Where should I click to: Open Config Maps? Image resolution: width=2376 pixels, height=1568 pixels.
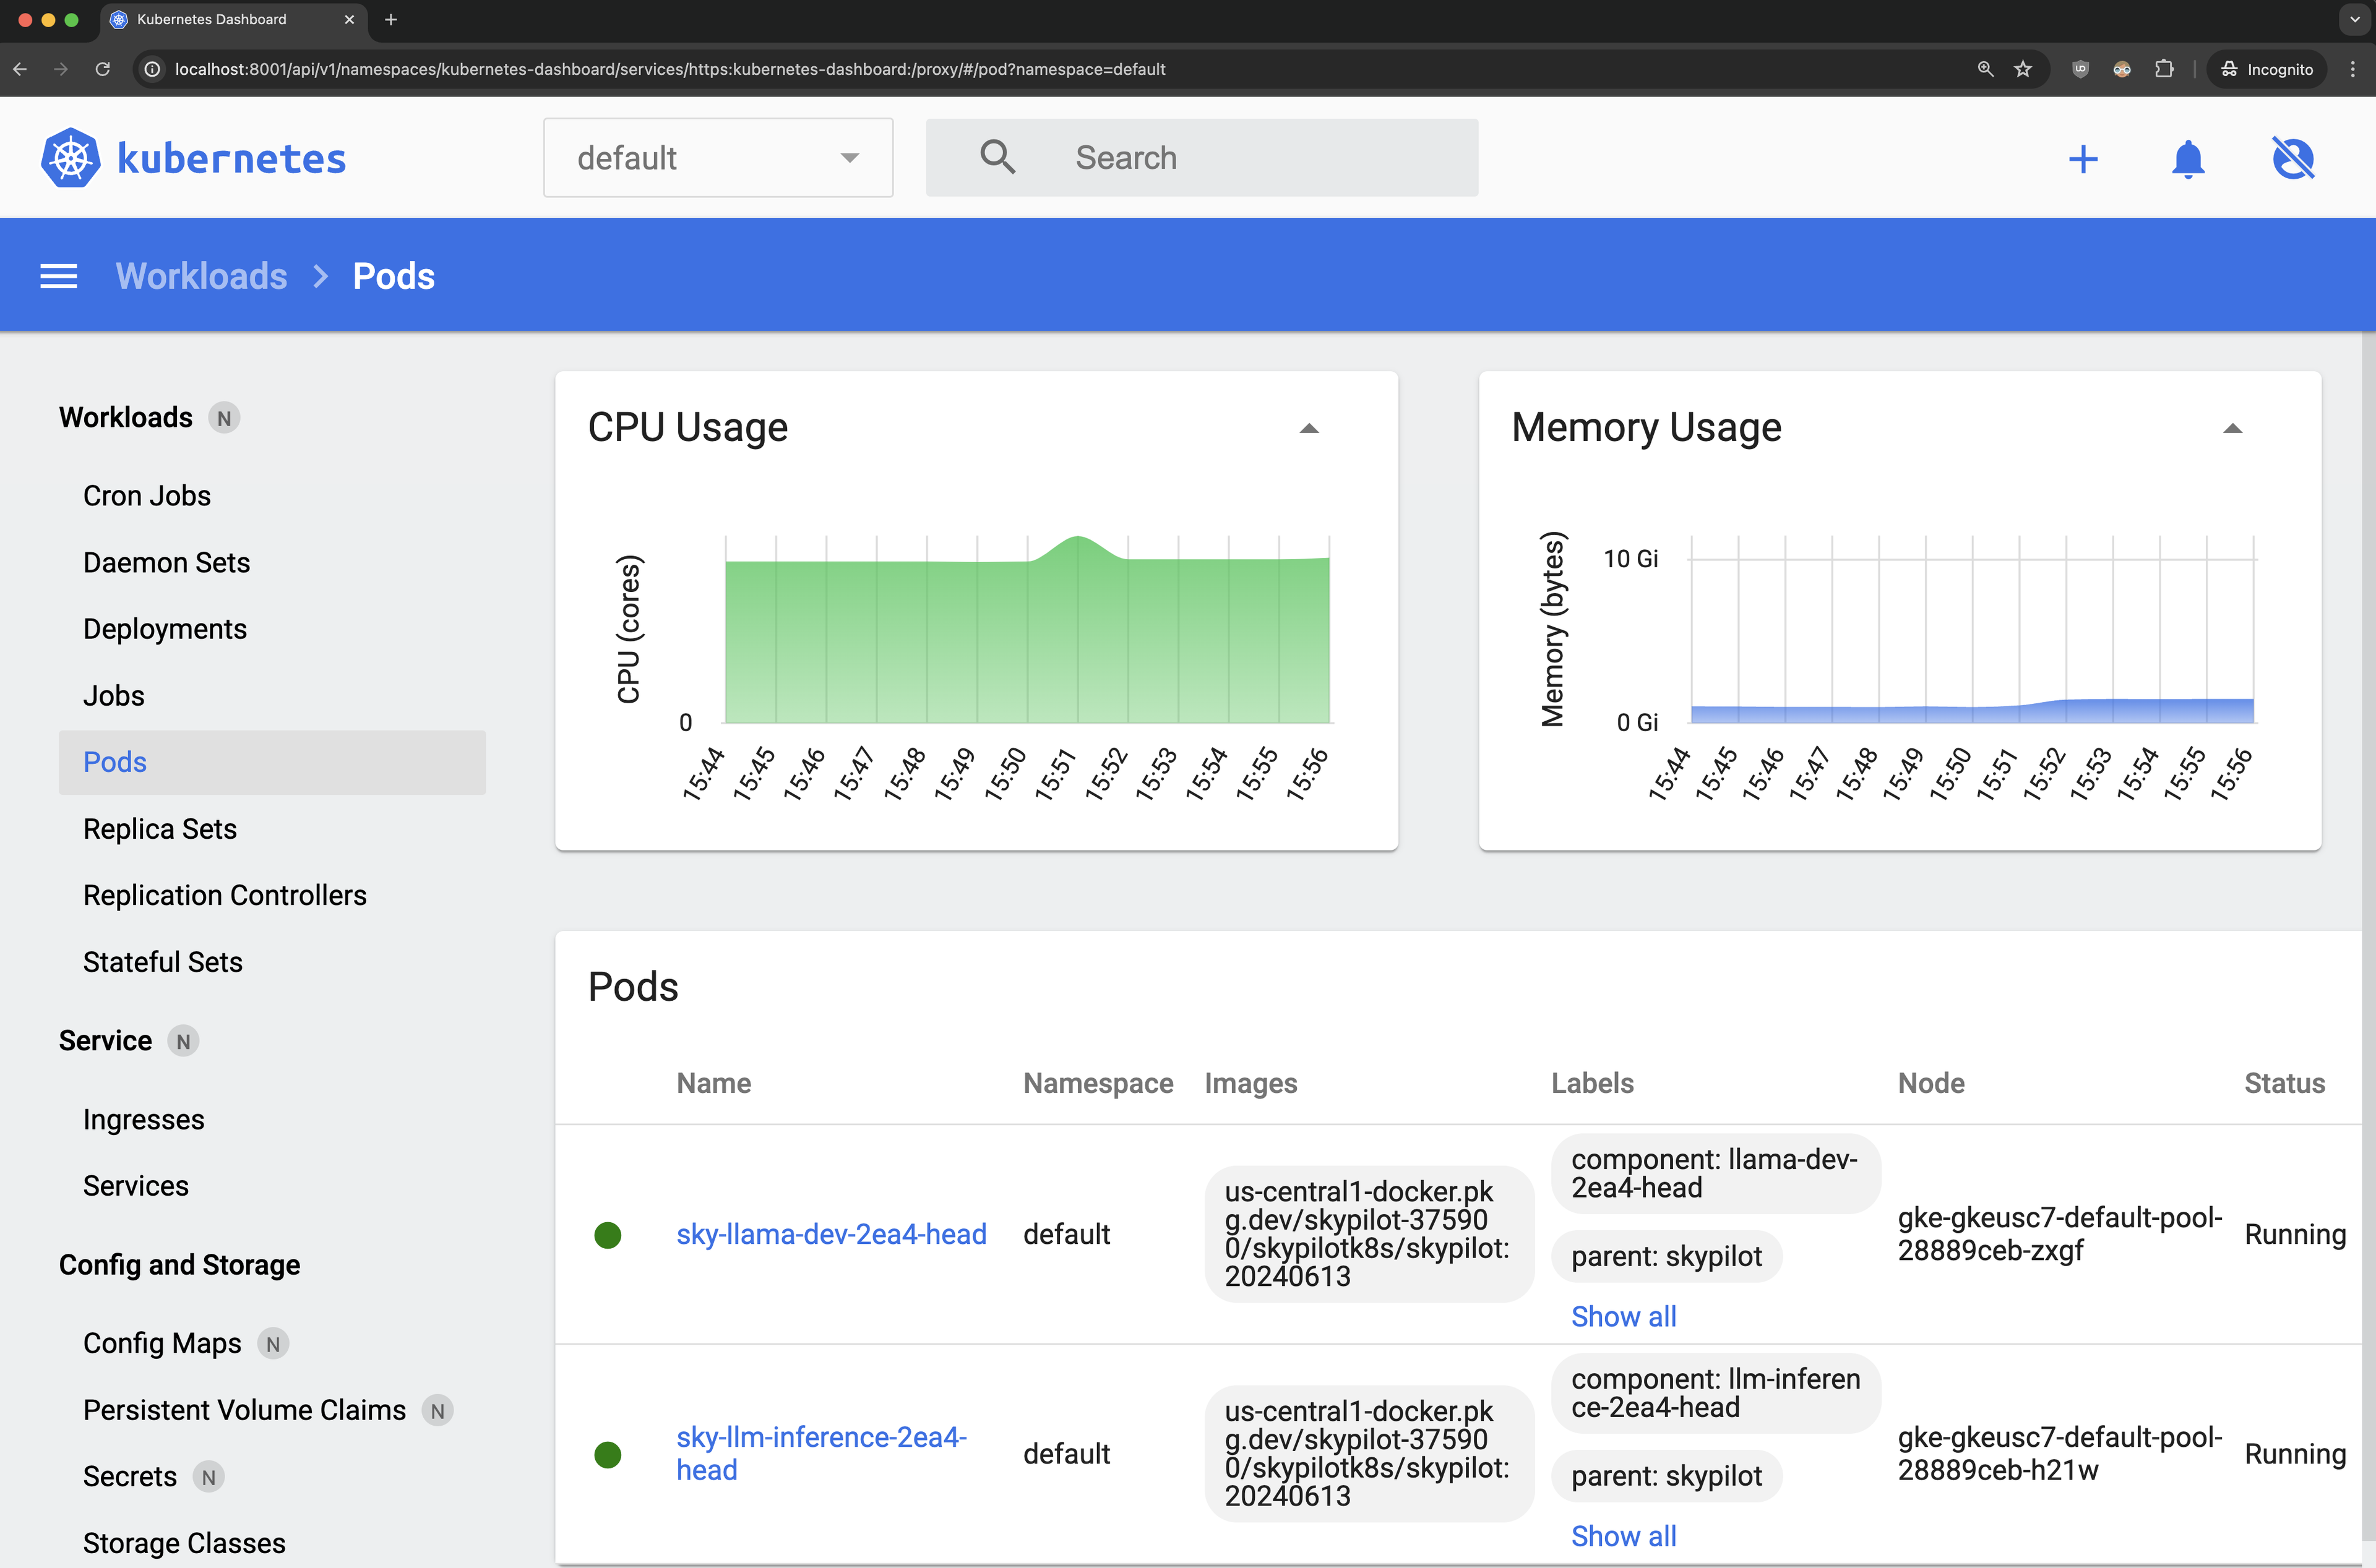(x=162, y=1344)
